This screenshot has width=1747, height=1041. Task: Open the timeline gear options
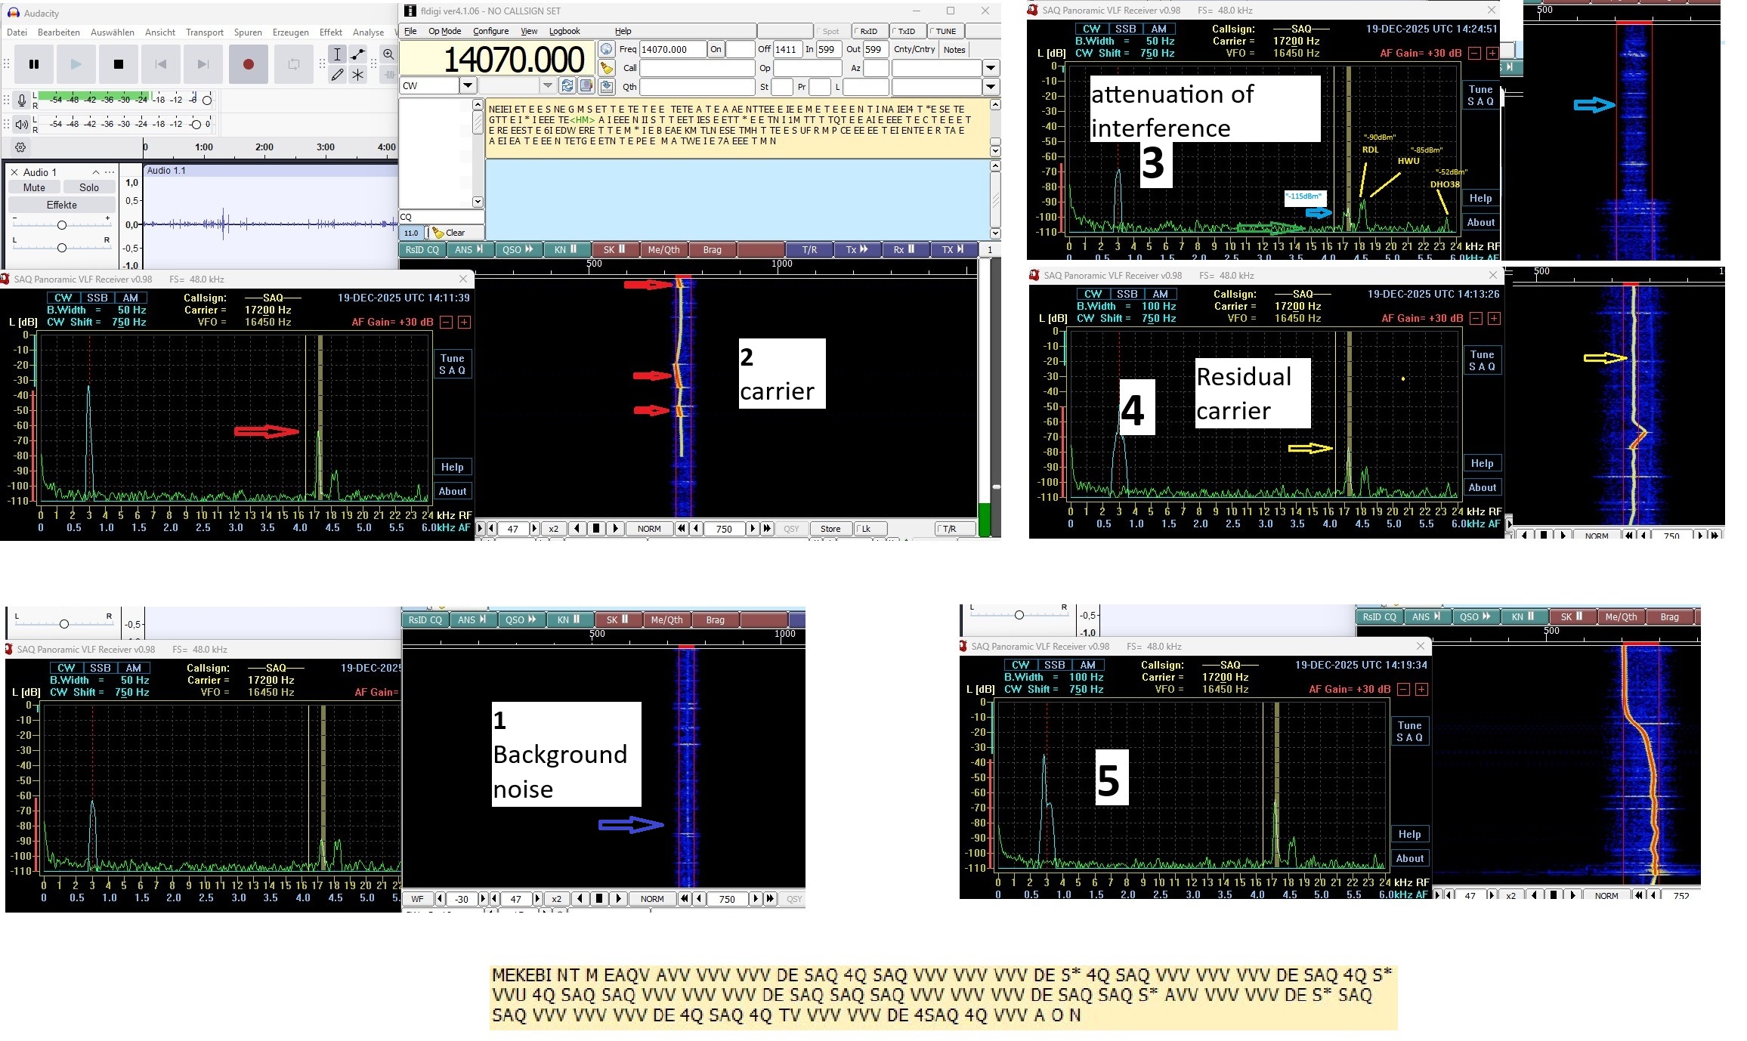click(x=20, y=147)
